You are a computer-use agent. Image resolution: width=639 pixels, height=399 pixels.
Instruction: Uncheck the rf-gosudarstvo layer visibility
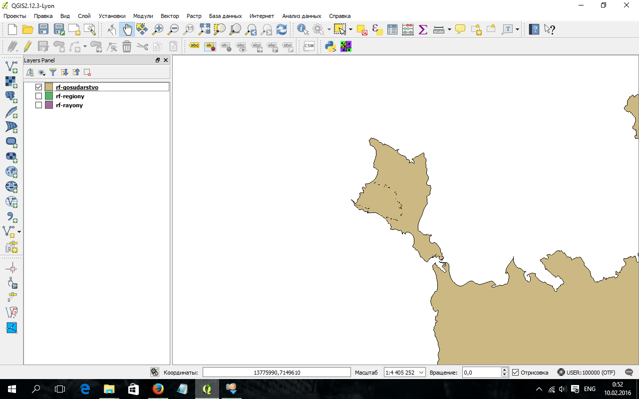[39, 87]
